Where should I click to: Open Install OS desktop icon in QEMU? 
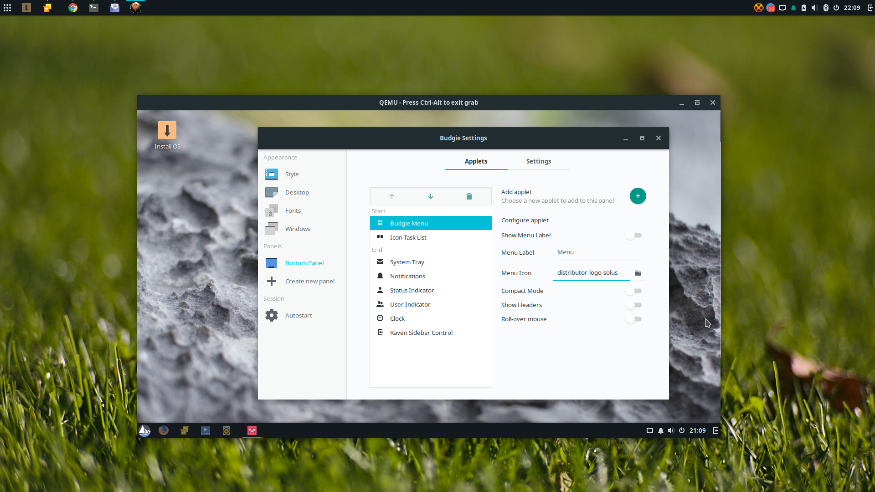(x=167, y=135)
